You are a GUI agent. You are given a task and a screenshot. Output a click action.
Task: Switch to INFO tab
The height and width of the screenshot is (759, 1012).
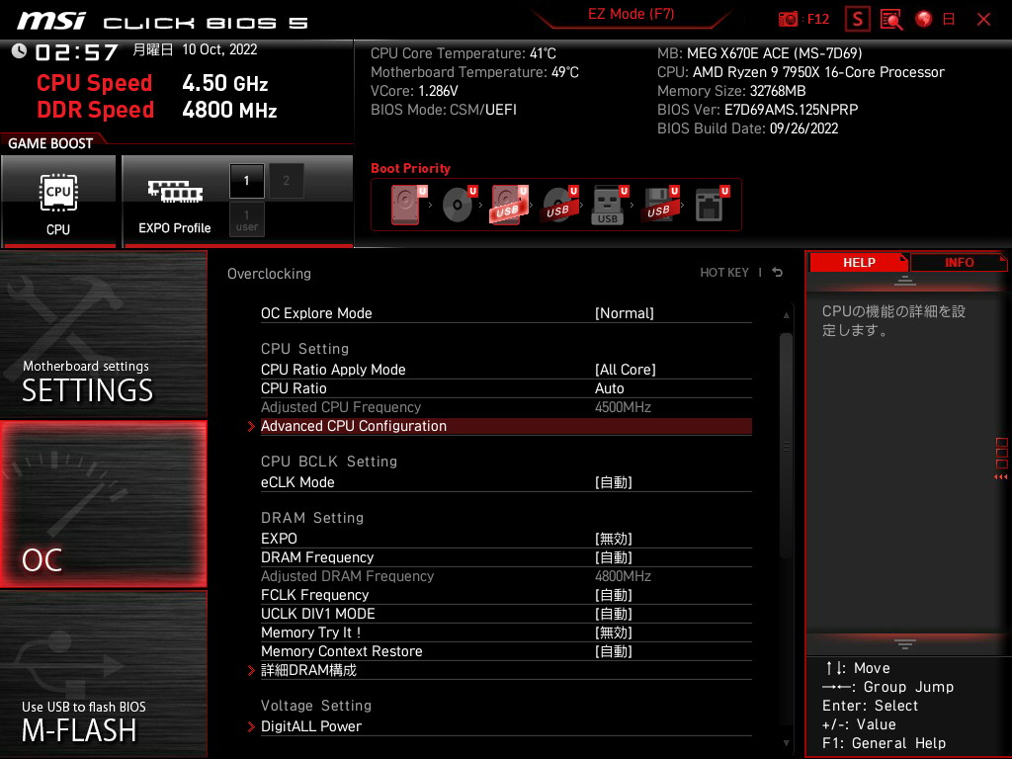coord(959,263)
